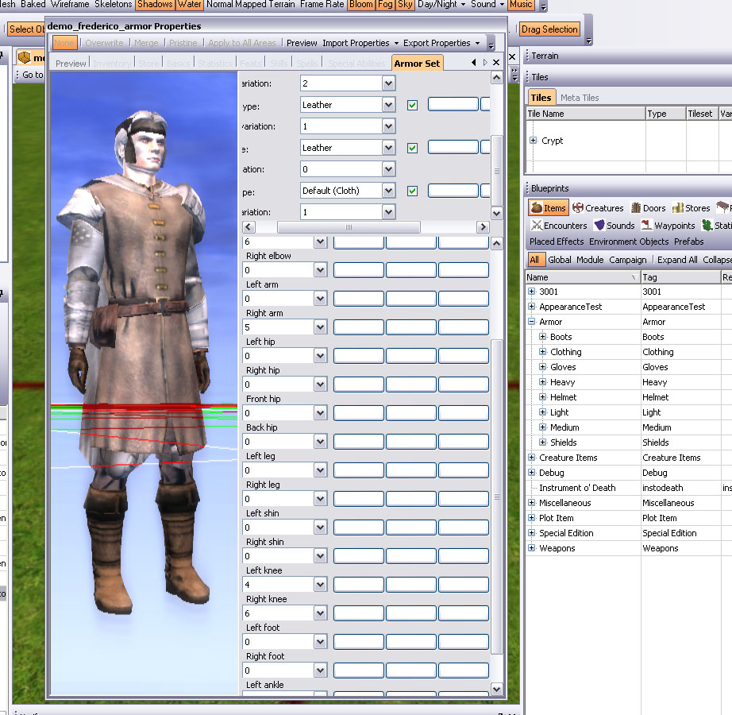Click the Expand All button
The width and height of the screenshot is (732, 715).
(x=677, y=260)
